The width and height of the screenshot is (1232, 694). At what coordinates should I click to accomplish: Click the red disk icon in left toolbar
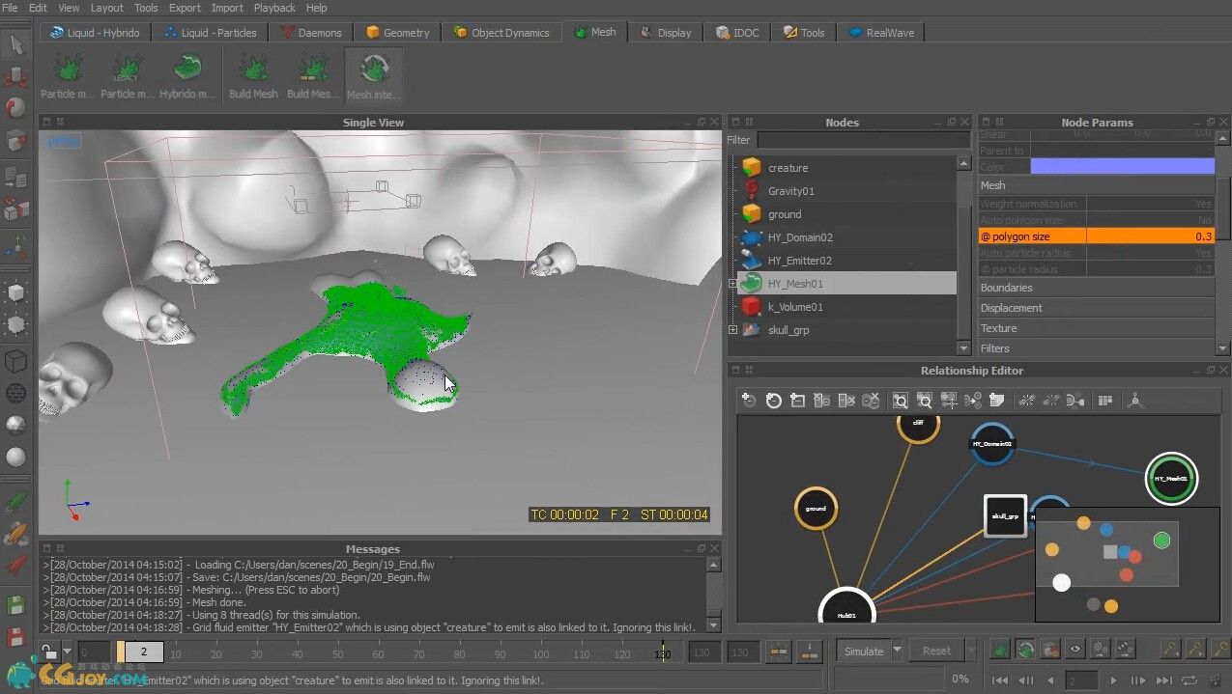[x=16, y=637]
